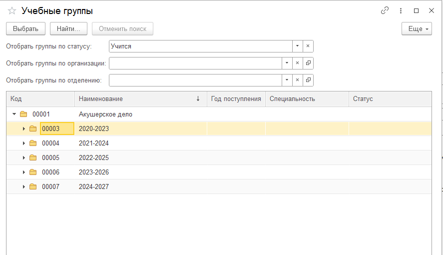Screen dimensions: 443x255
Task: Expand the 2024-2027 group folder
Action: (x=23, y=186)
